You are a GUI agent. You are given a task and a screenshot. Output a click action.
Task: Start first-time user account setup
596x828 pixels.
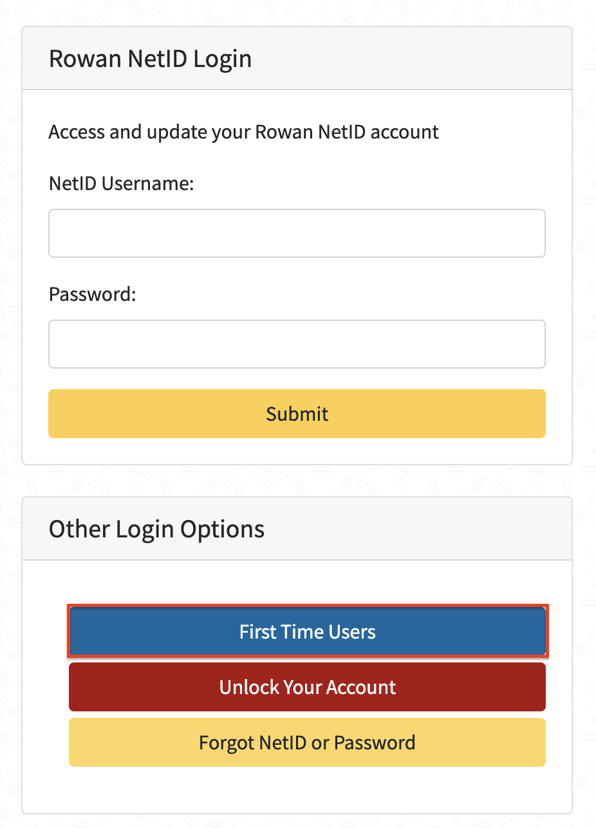308,631
